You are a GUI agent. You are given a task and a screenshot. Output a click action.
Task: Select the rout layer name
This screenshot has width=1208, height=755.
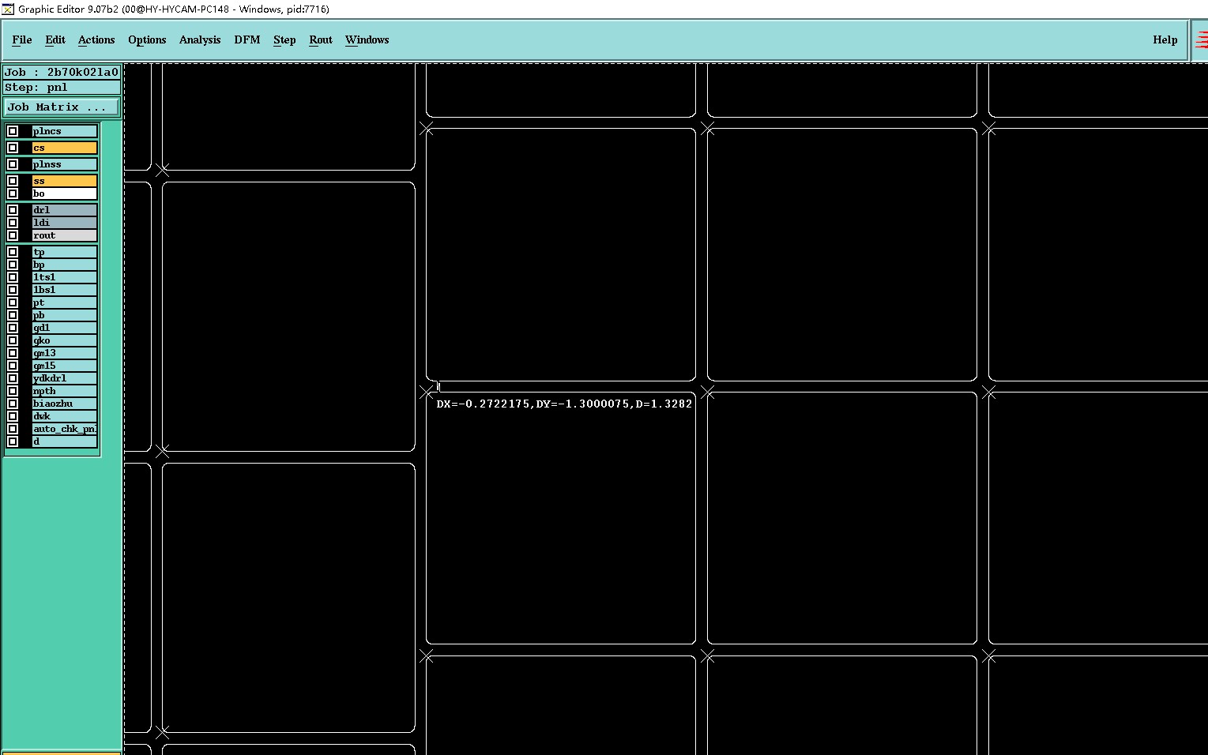click(65, 235)
